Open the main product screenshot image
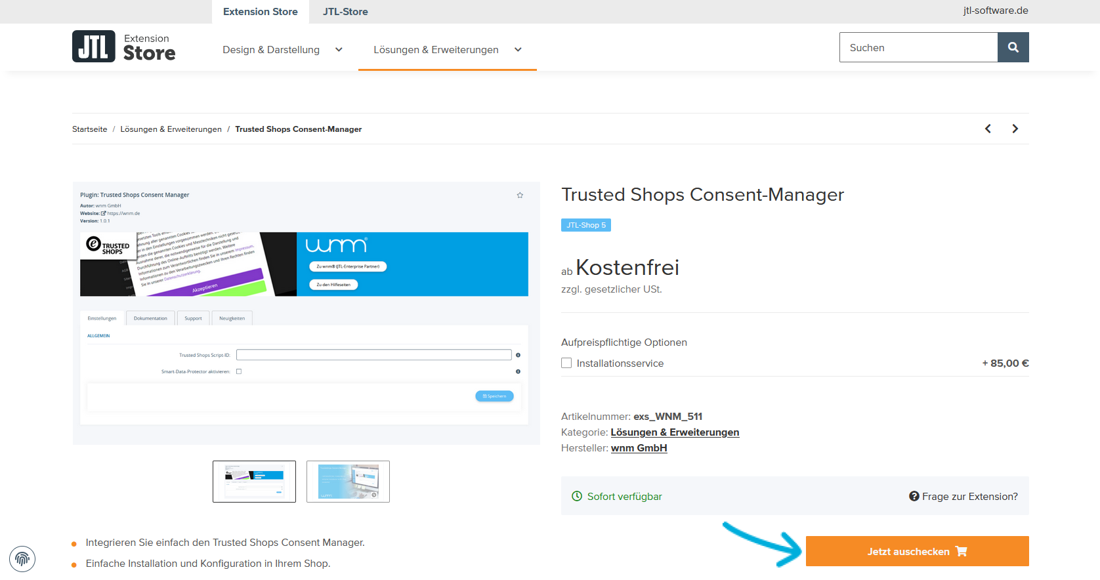Screen dimensions: 1100x580 306,313
